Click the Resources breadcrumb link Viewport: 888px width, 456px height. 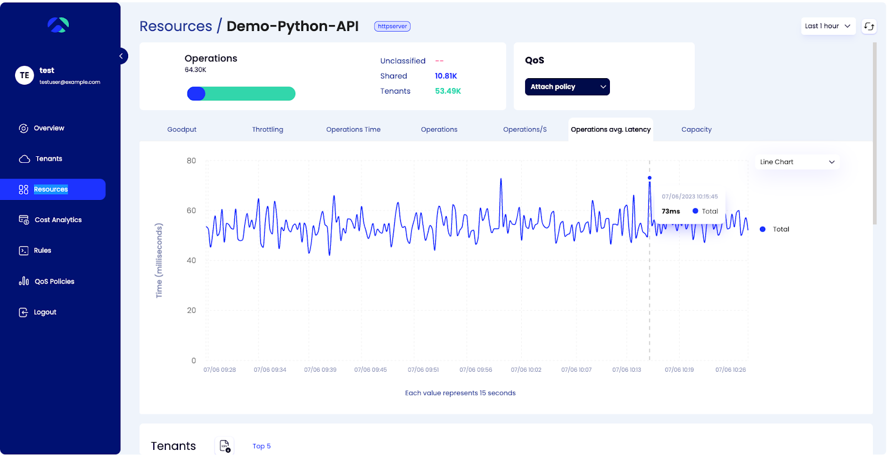175,27
